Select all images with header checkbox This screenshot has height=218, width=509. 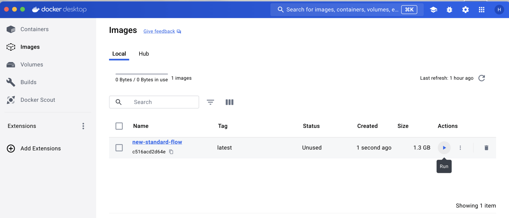tap(119, 126)
